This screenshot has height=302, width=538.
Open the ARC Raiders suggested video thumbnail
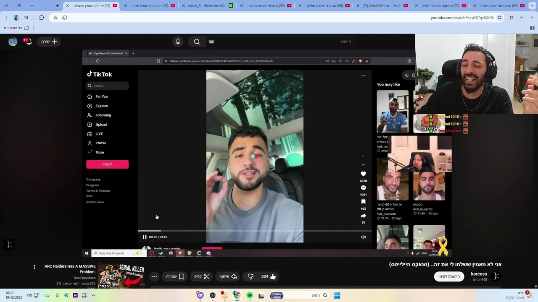pos(121,276)
